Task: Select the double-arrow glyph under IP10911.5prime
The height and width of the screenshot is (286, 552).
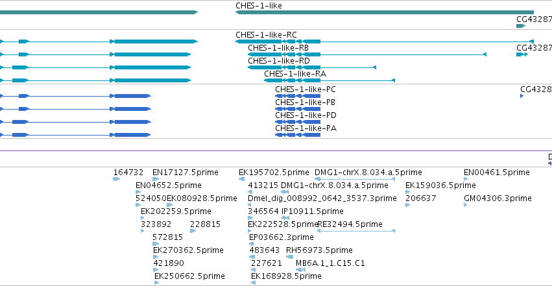Action: (285, 218)
